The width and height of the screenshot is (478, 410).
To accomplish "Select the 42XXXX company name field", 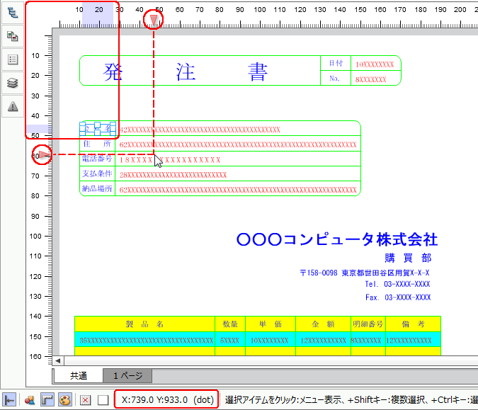I will pyautogui.click(x=200, y=130).
